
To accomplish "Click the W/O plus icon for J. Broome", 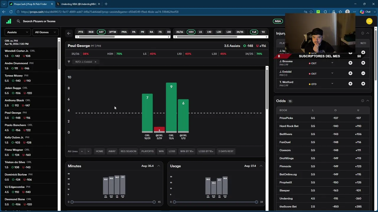I will coord(363,63).
